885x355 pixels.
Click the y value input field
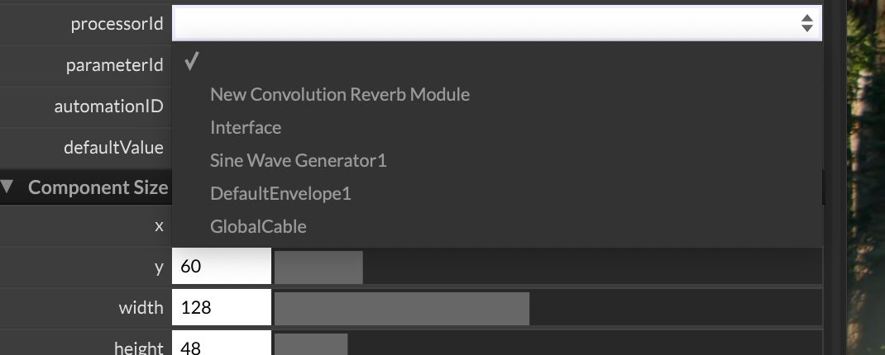click(222, 266)
